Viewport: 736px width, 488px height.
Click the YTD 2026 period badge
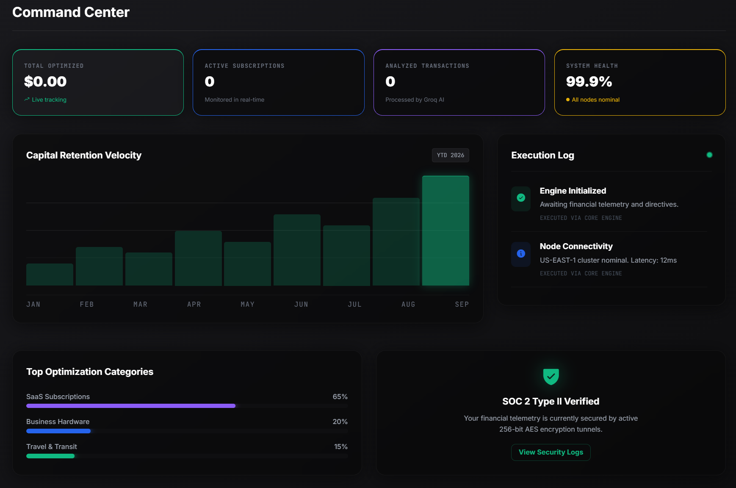coord(451,155)
